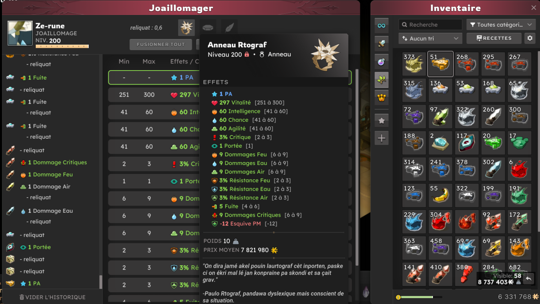Image resolution: width=540 pixels, height=304 pixels.
Task: Add a custom filter with plus button
Action: point(381,138)
